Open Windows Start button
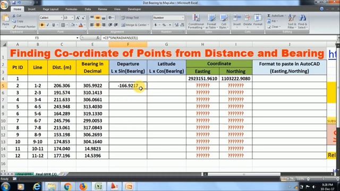The height and width of the screenshot is (191, 340). pos(5,186)
